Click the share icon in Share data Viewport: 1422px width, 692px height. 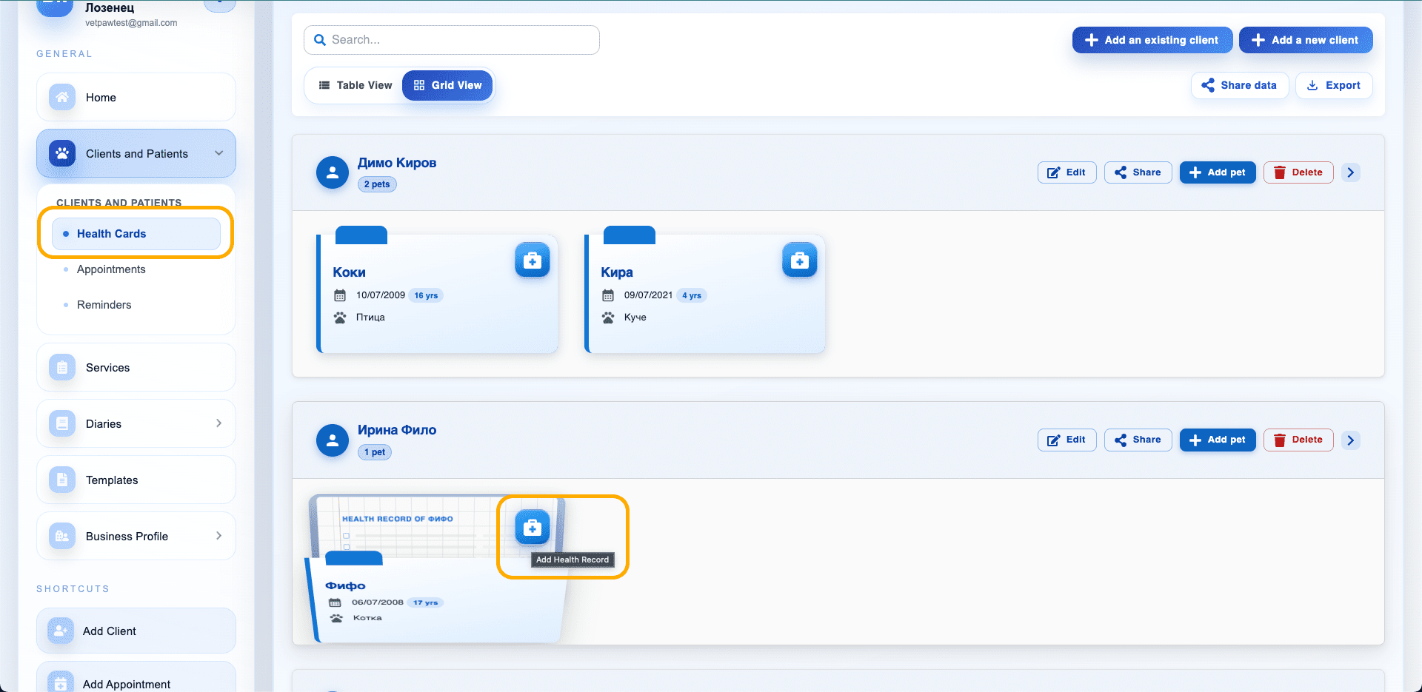tap(1208, 85)
